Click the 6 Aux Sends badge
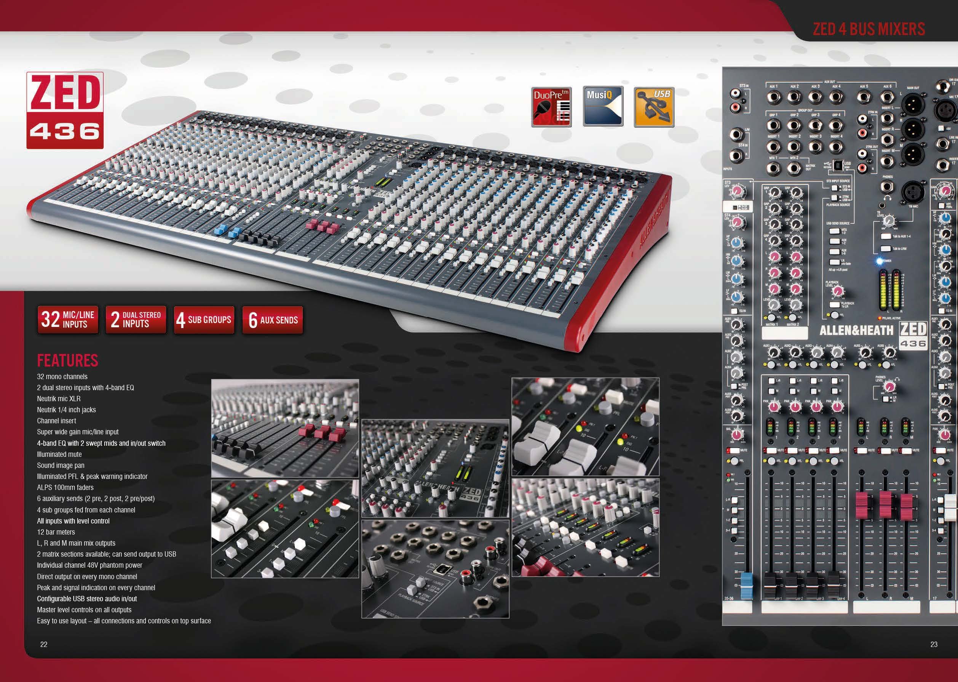The image size is (958, 682). pyautogui.click(x=273, y=320)
